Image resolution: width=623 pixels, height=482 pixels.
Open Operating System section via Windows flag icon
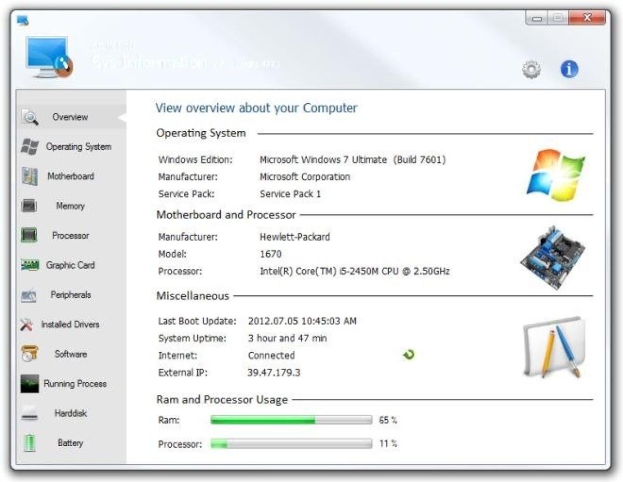(x=31, y=147)
